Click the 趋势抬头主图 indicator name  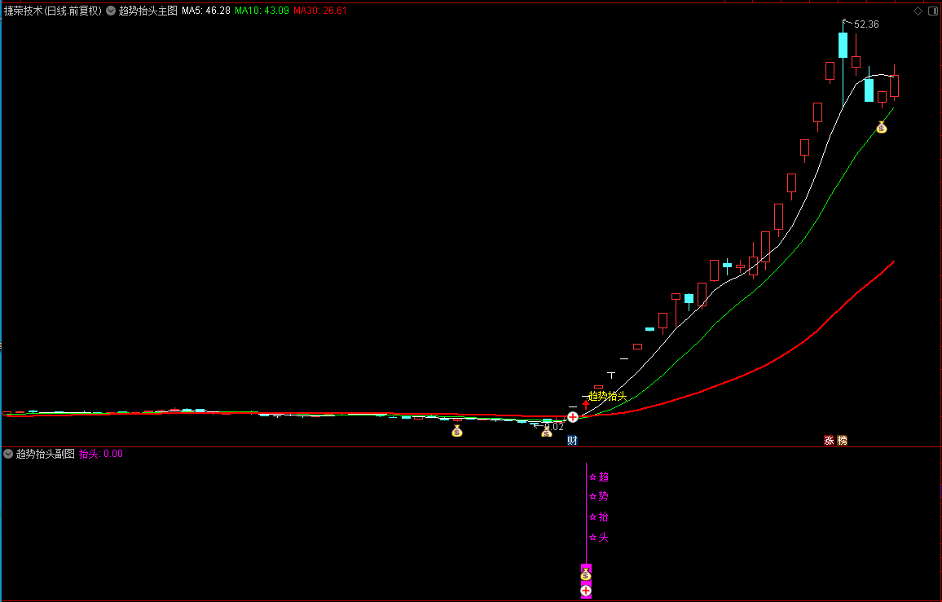[147, 11]
